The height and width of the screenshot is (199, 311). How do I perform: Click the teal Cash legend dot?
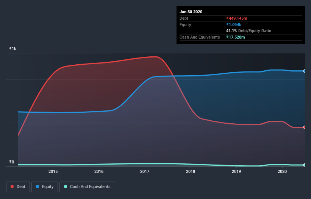[66, 187]
